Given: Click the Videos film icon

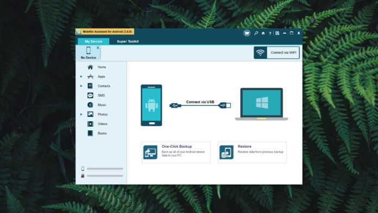Looking at the screenshot, I should click(90, 124).
